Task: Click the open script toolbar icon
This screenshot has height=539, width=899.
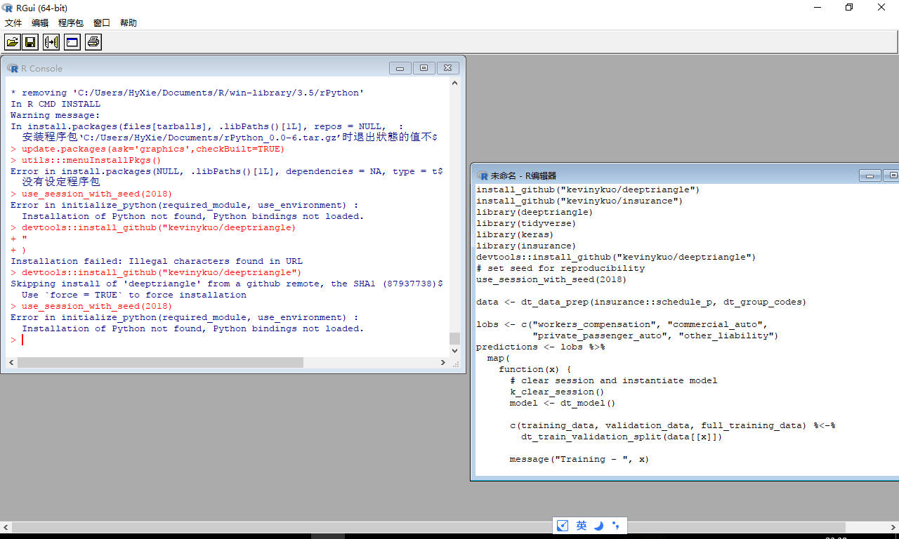Action: [13, 42]
